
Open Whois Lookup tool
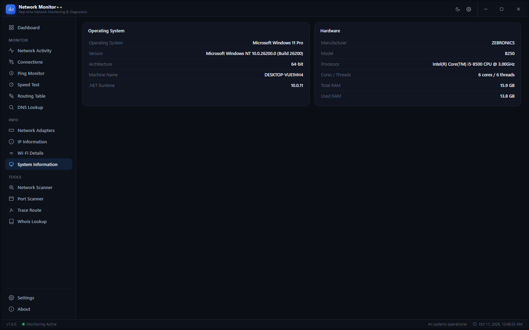click(39, 221)
